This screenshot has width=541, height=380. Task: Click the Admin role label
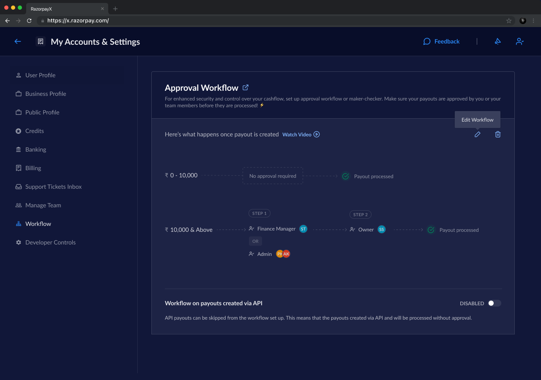tap(265, 254)
